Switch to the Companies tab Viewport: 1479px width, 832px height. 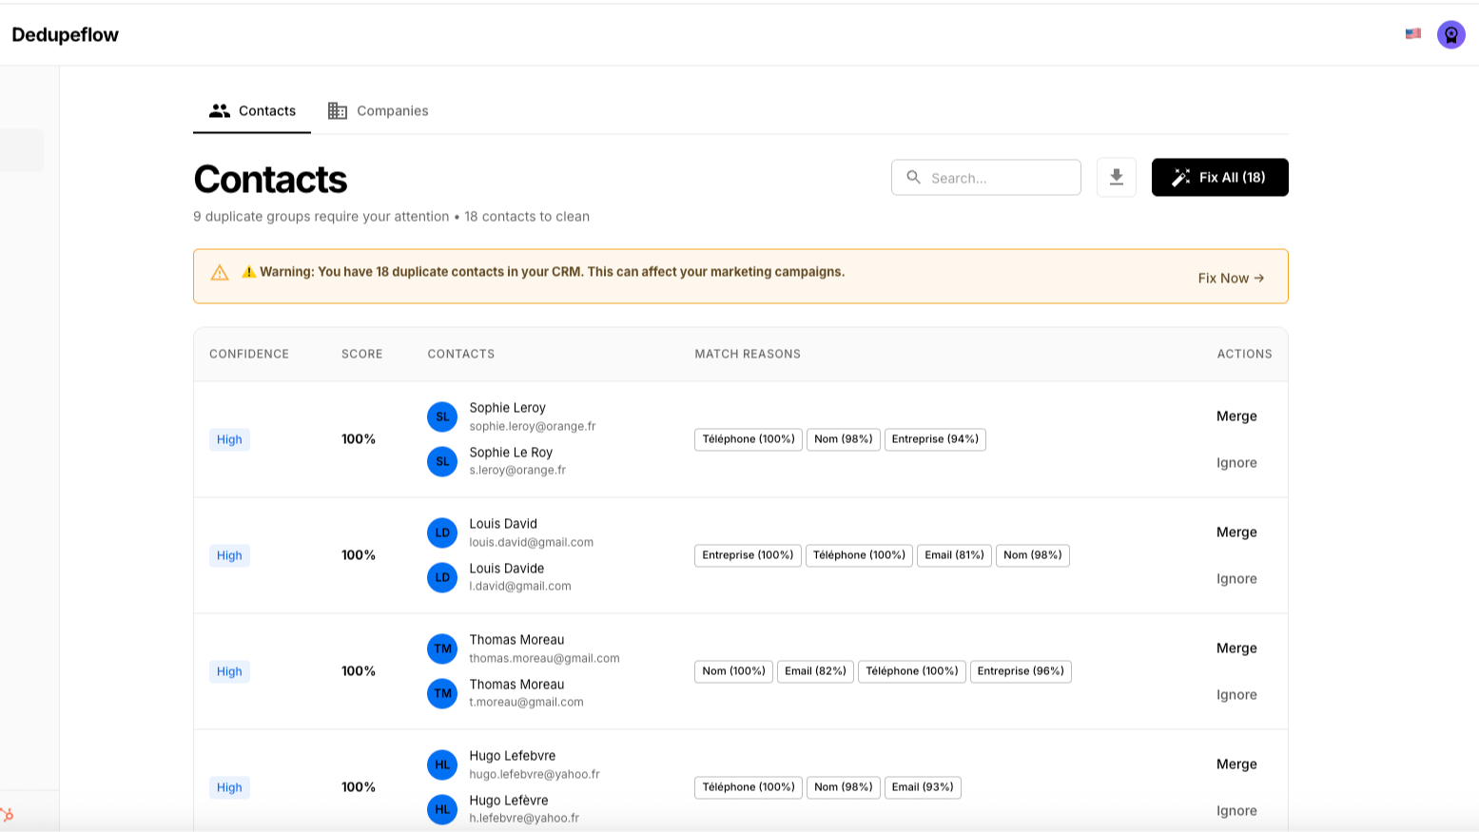click(x=378, y=111)
